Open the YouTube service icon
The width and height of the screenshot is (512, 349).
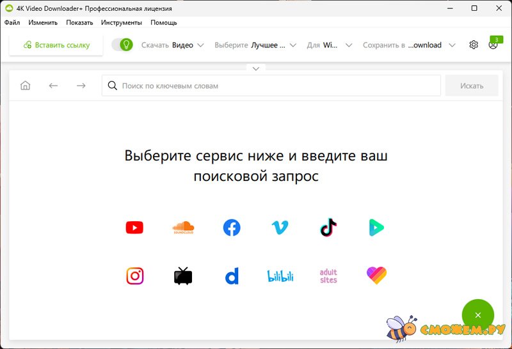[x=134, y=228]
